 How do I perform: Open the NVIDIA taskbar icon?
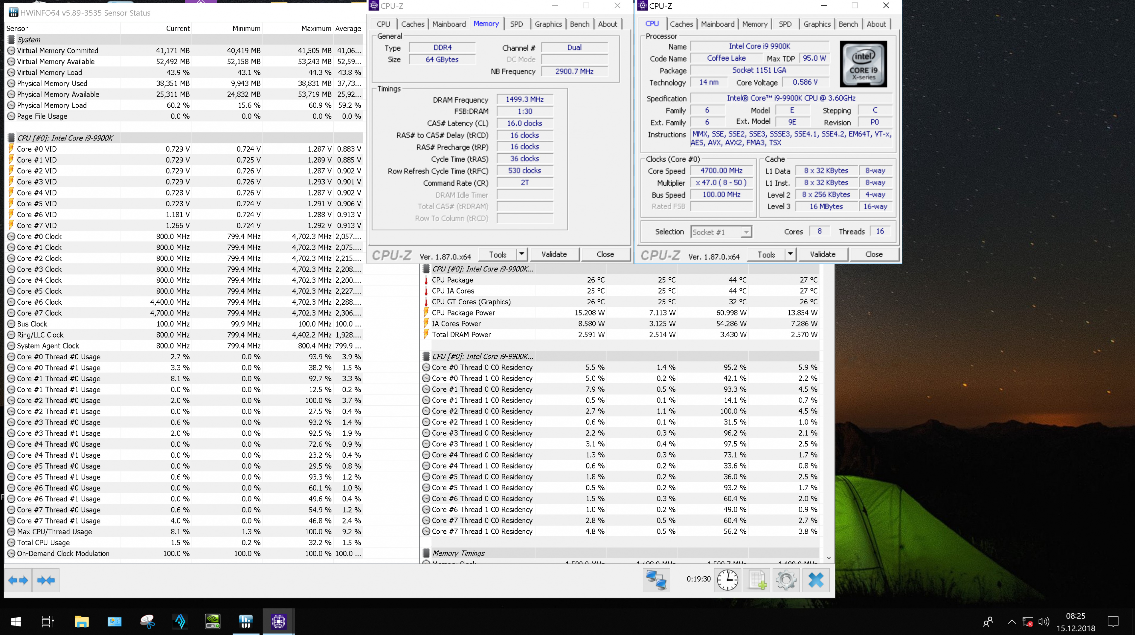[x=213, y=621]
